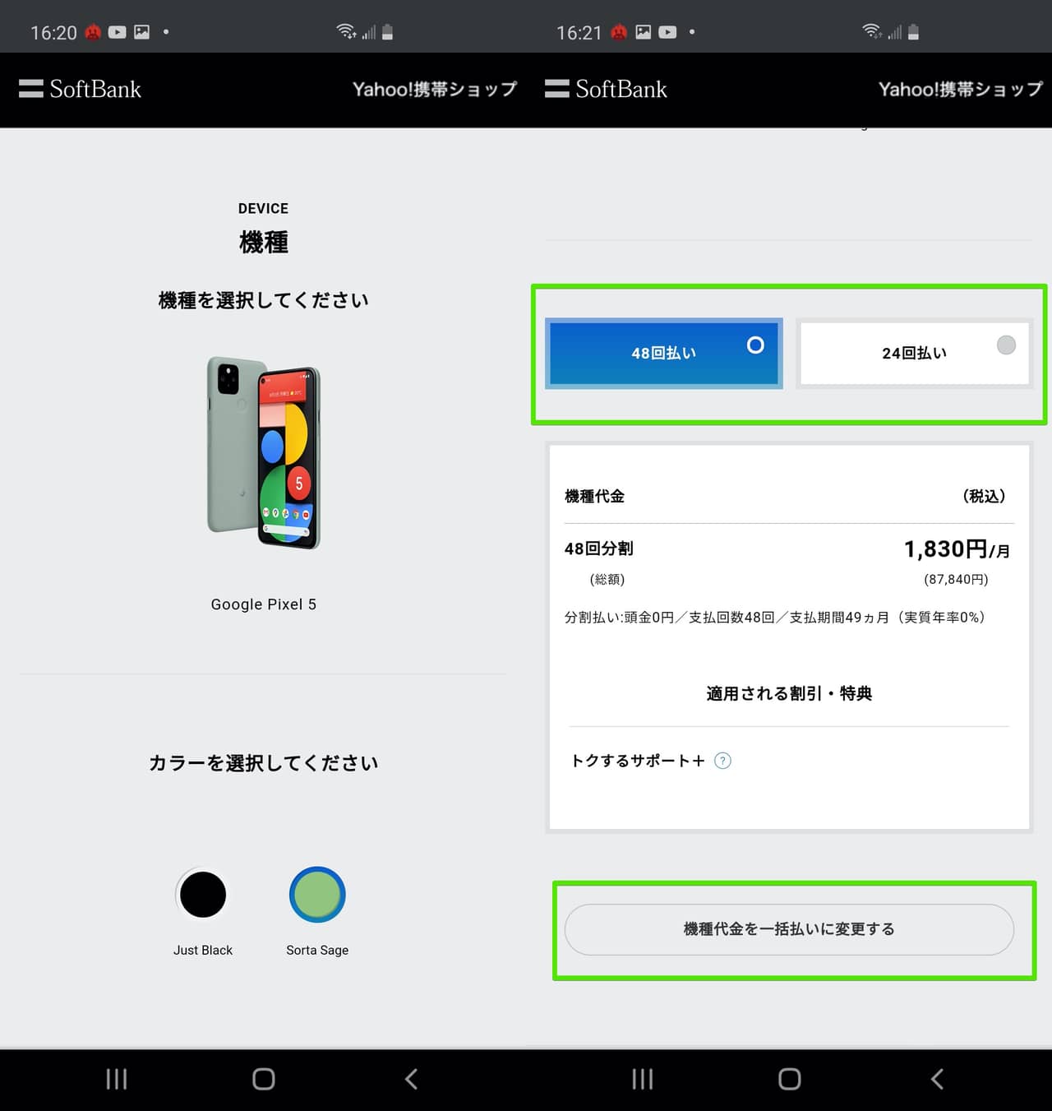
Task: Select the 48回払い payment option
Action: pos(663,353)
